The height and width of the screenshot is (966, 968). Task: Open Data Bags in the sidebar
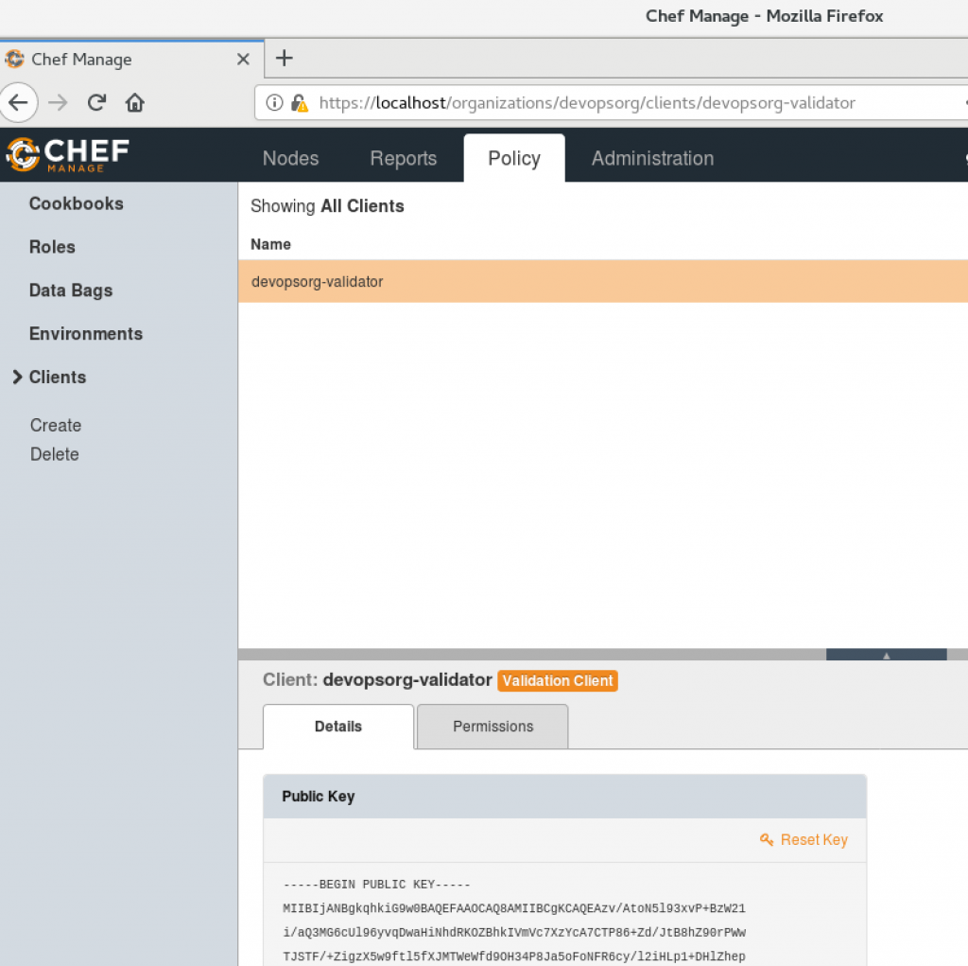point(71,290)
